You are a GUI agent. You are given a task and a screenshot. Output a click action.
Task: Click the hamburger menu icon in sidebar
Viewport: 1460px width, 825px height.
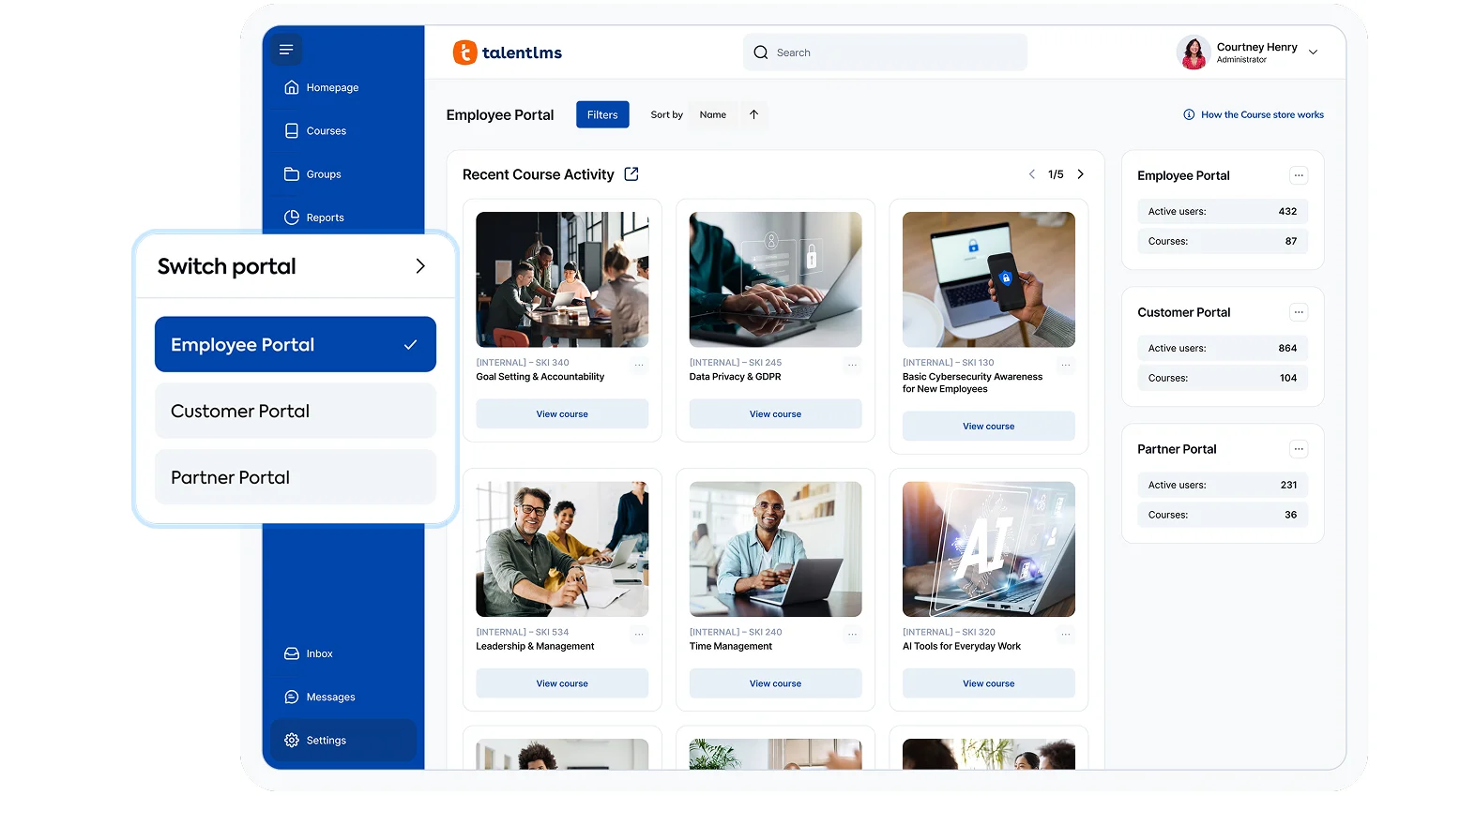(x=286, y=50)
